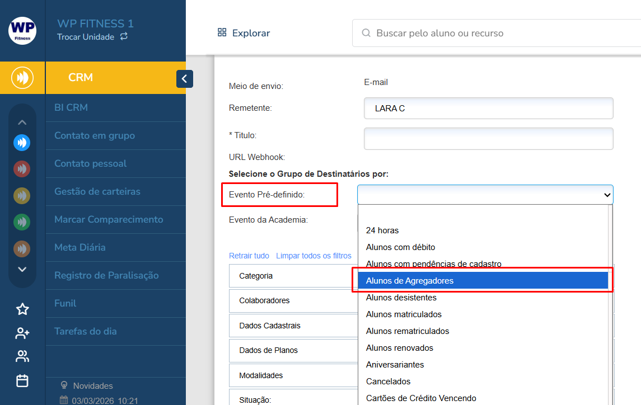This screenshot has height=405, width=641.
Task: Select the red module icon in sidebar
Action: (x=22, y=168)
